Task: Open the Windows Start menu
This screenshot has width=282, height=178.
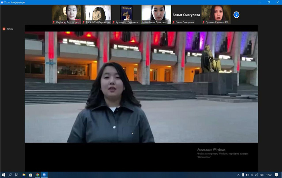Action: click(3, 175)
